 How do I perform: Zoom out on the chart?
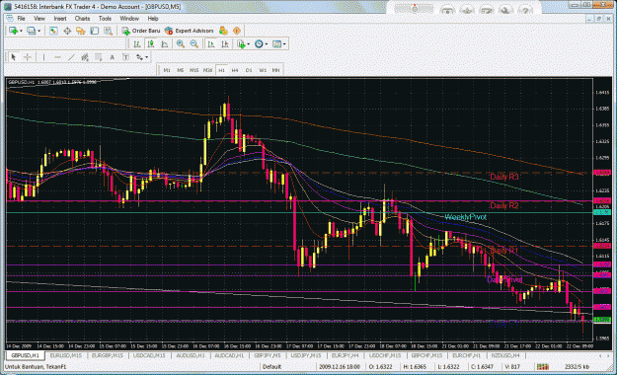coord(194,44)
